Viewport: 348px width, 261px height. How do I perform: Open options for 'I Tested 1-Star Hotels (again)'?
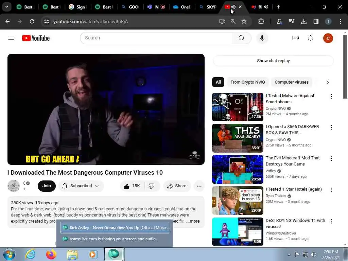click(331, 190)
